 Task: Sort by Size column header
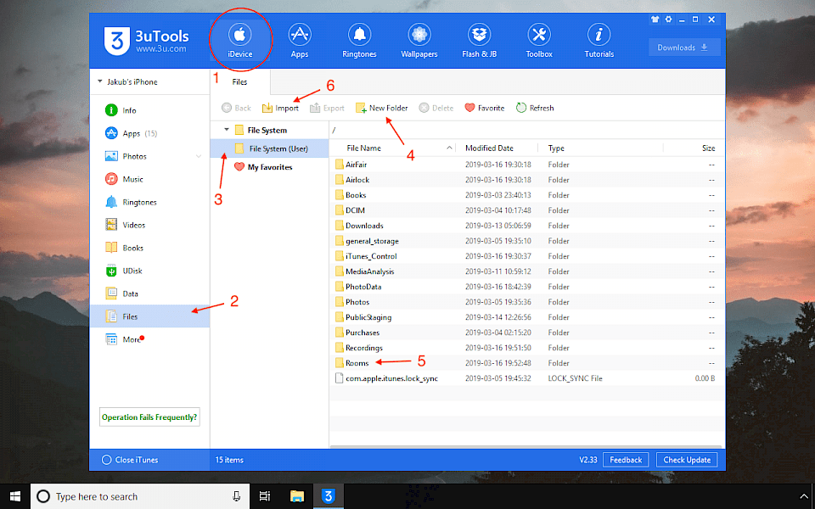click(708, 148)
